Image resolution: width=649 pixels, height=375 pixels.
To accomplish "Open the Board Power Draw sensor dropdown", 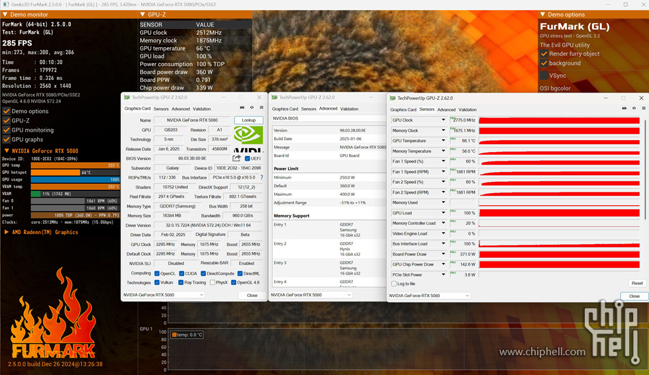I will point(443,254).
